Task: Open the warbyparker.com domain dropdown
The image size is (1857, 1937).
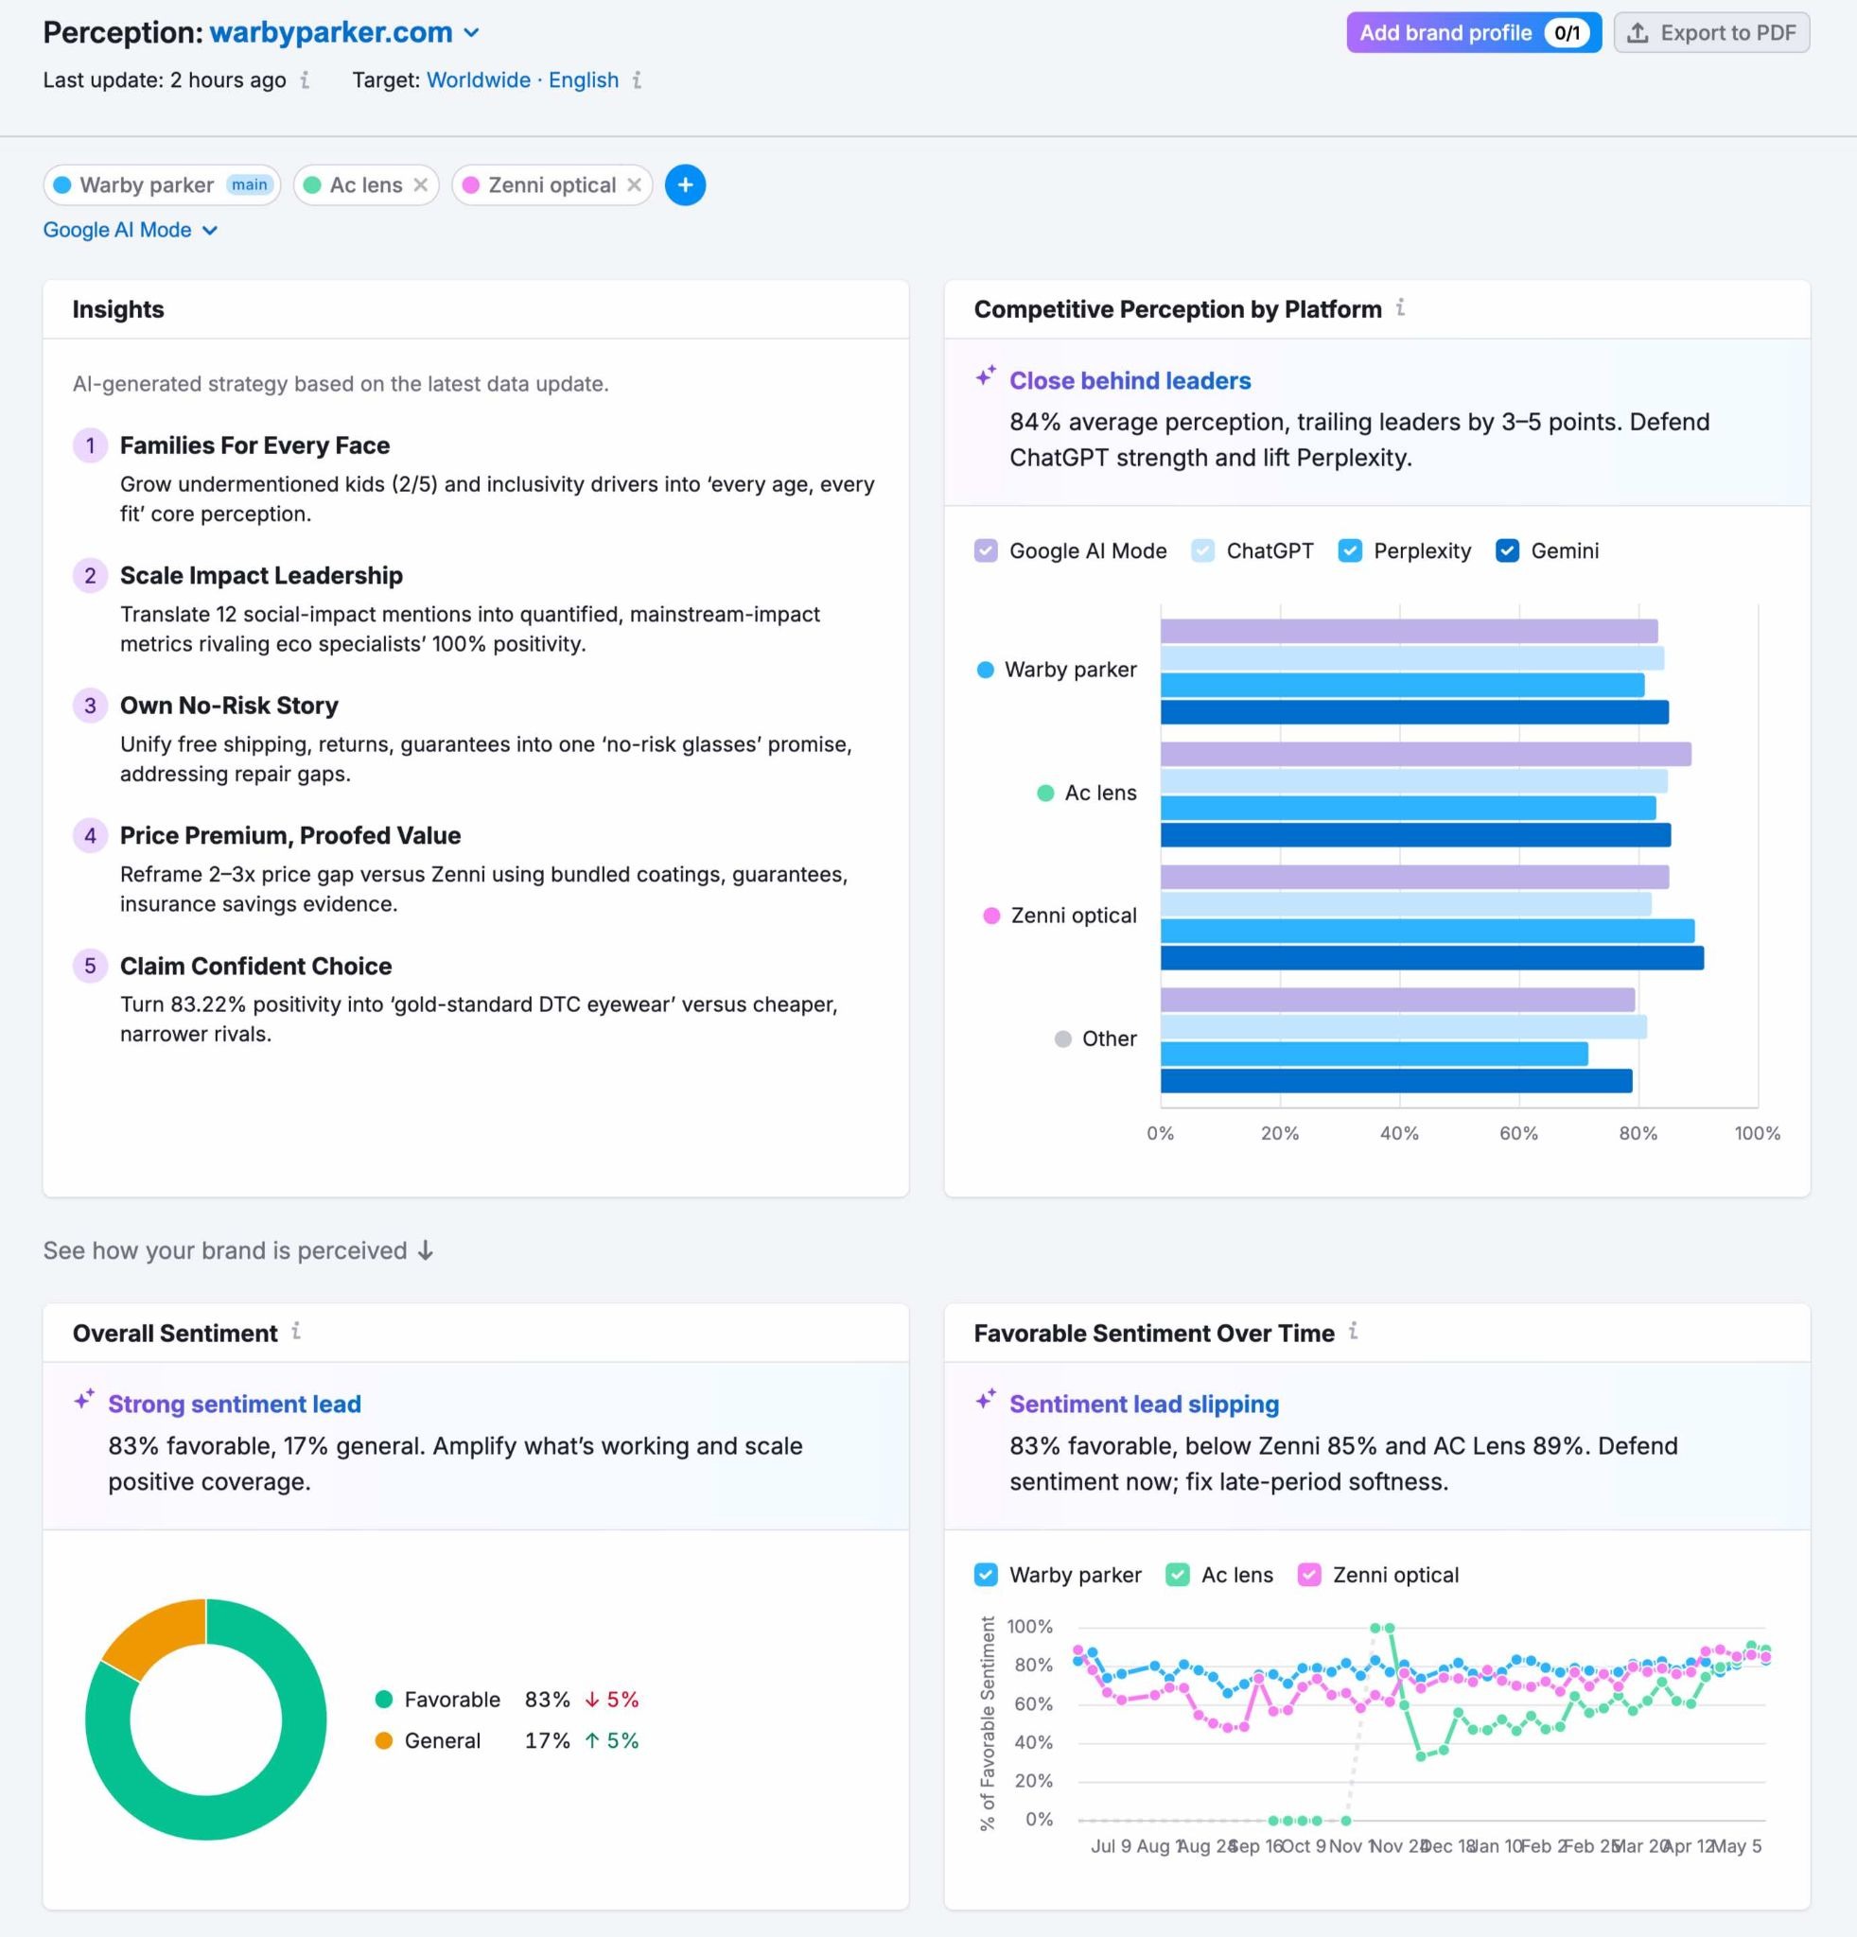Action: pyautogui.click(x=344, y=32)
